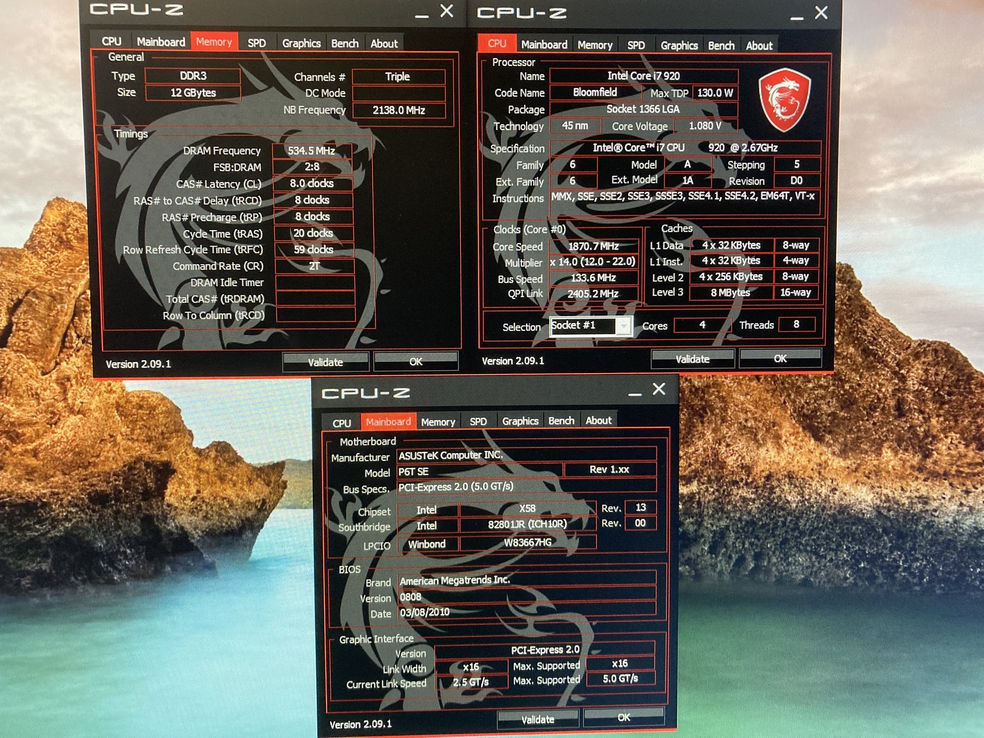Go to Bench tab in the motherboard window
The image size is (984, 738).
[561, 421]
